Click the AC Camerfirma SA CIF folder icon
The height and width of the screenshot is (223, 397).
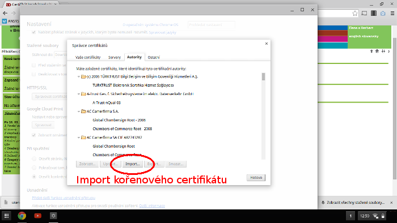pyautogui.click(x=83, y=138)
